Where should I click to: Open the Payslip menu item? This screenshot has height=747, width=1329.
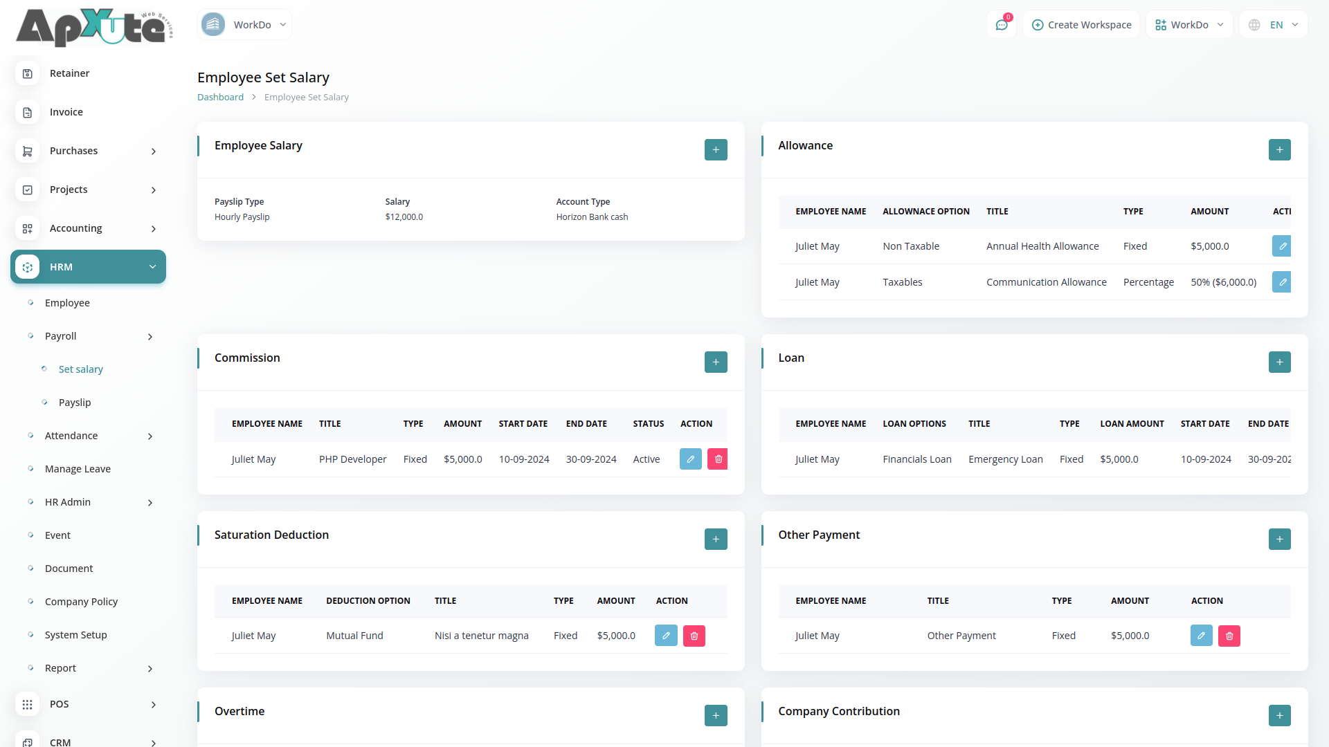pos(75,403)
